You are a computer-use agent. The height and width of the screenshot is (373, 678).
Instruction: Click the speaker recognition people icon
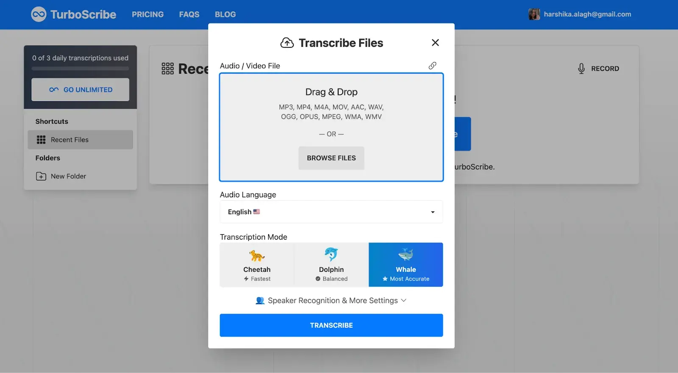coord(260,301)
